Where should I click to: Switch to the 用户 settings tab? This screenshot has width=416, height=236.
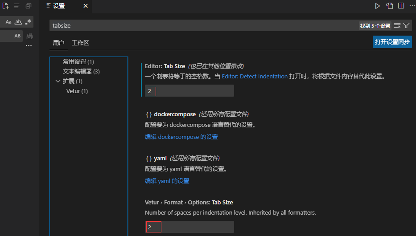59,43
